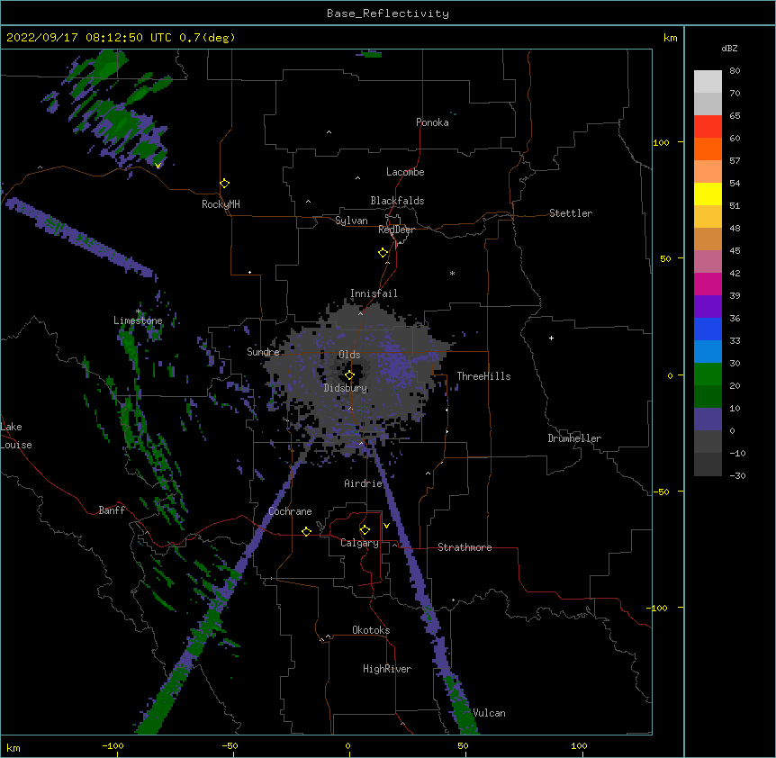This screenshot has height=758, width=776.
Task: Click the Drumheller label
Action: [574, 438]
